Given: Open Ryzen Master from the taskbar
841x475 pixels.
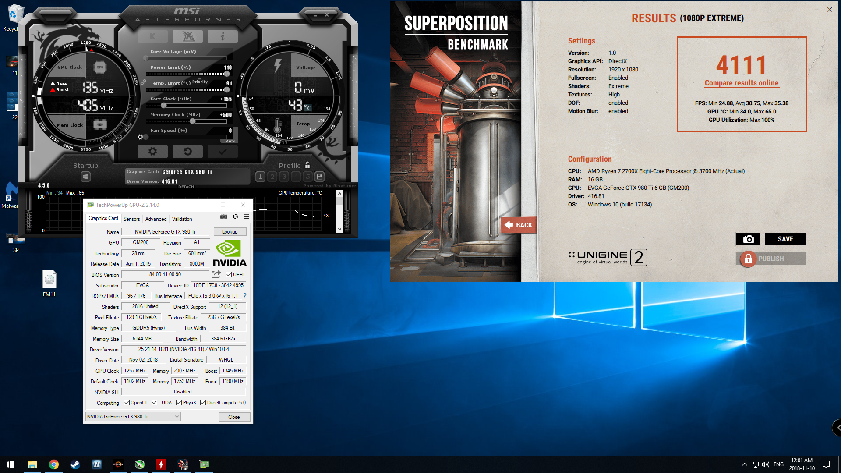Looking at the screenshot, I should tap(118, 465).
